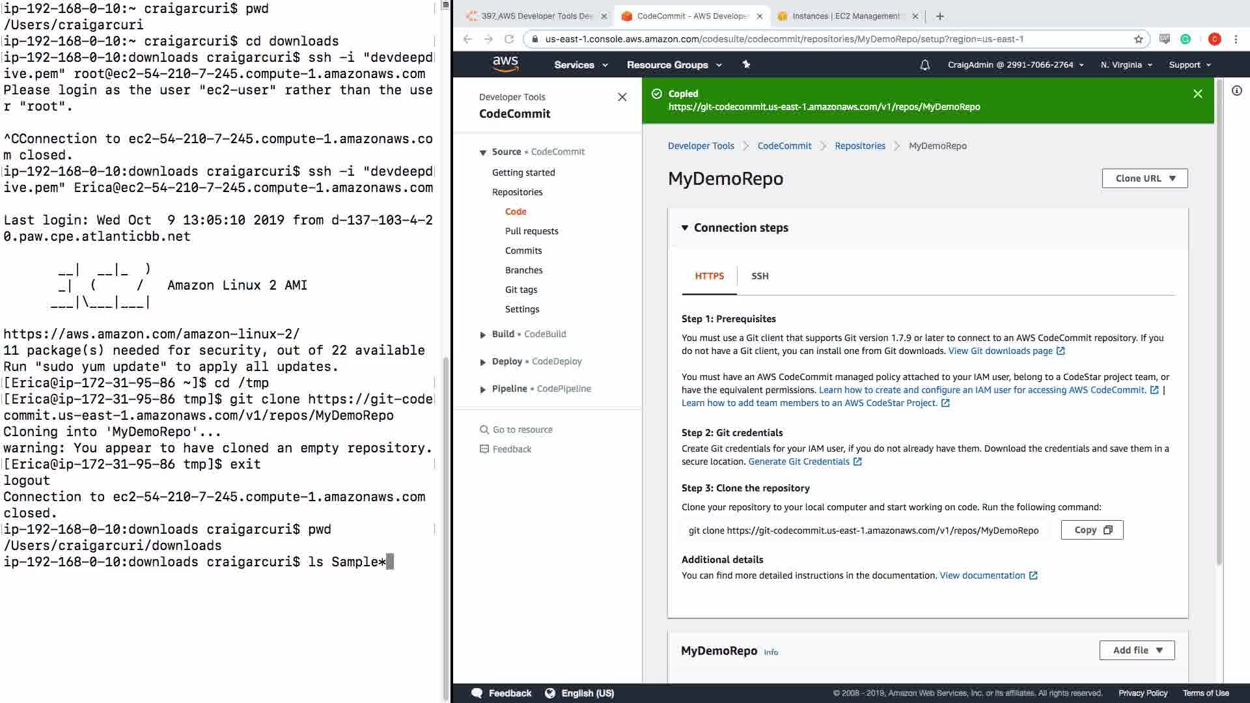Image resolution: width=1250 pixels, height=703 pixels.
Task: Click the Copy command button
Action: click(x=1092, y=530)
